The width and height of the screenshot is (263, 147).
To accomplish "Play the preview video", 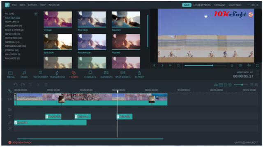I will 170,65.
